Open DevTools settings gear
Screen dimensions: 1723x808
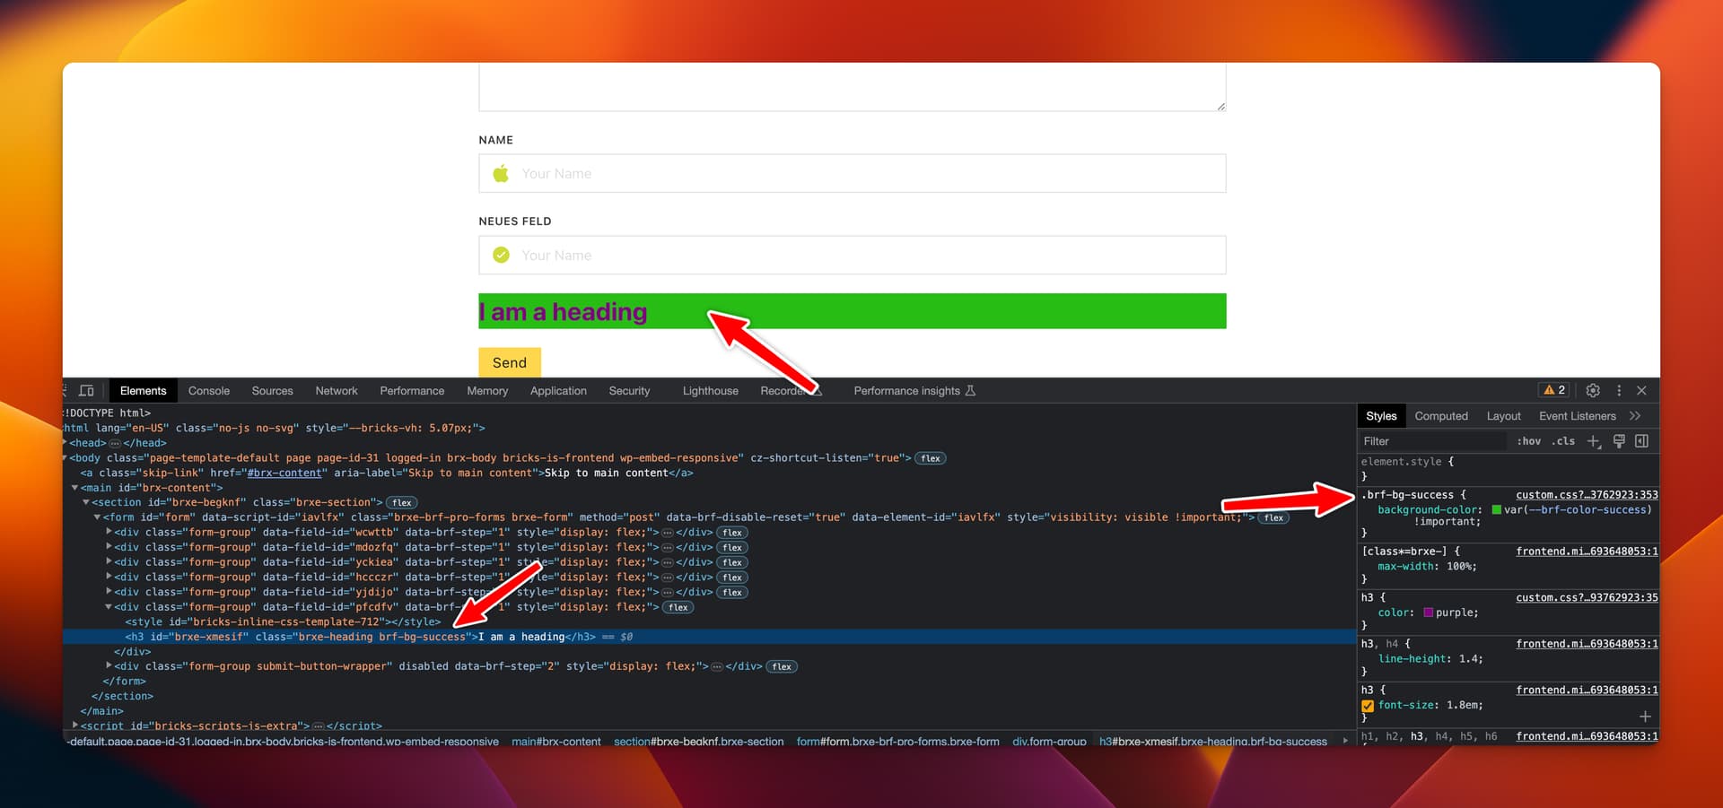tap(1593, 391)
